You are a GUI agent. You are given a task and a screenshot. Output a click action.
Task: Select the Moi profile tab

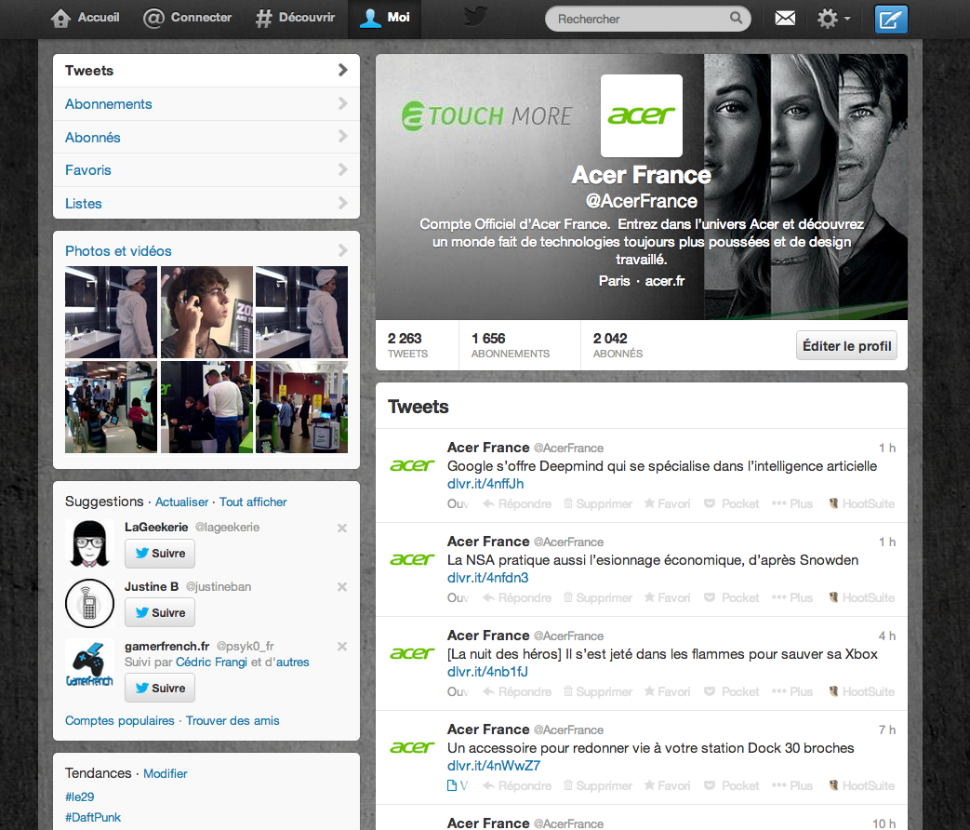[x=384, y=18]
